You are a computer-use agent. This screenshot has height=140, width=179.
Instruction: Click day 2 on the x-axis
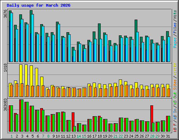click(17, 136)
